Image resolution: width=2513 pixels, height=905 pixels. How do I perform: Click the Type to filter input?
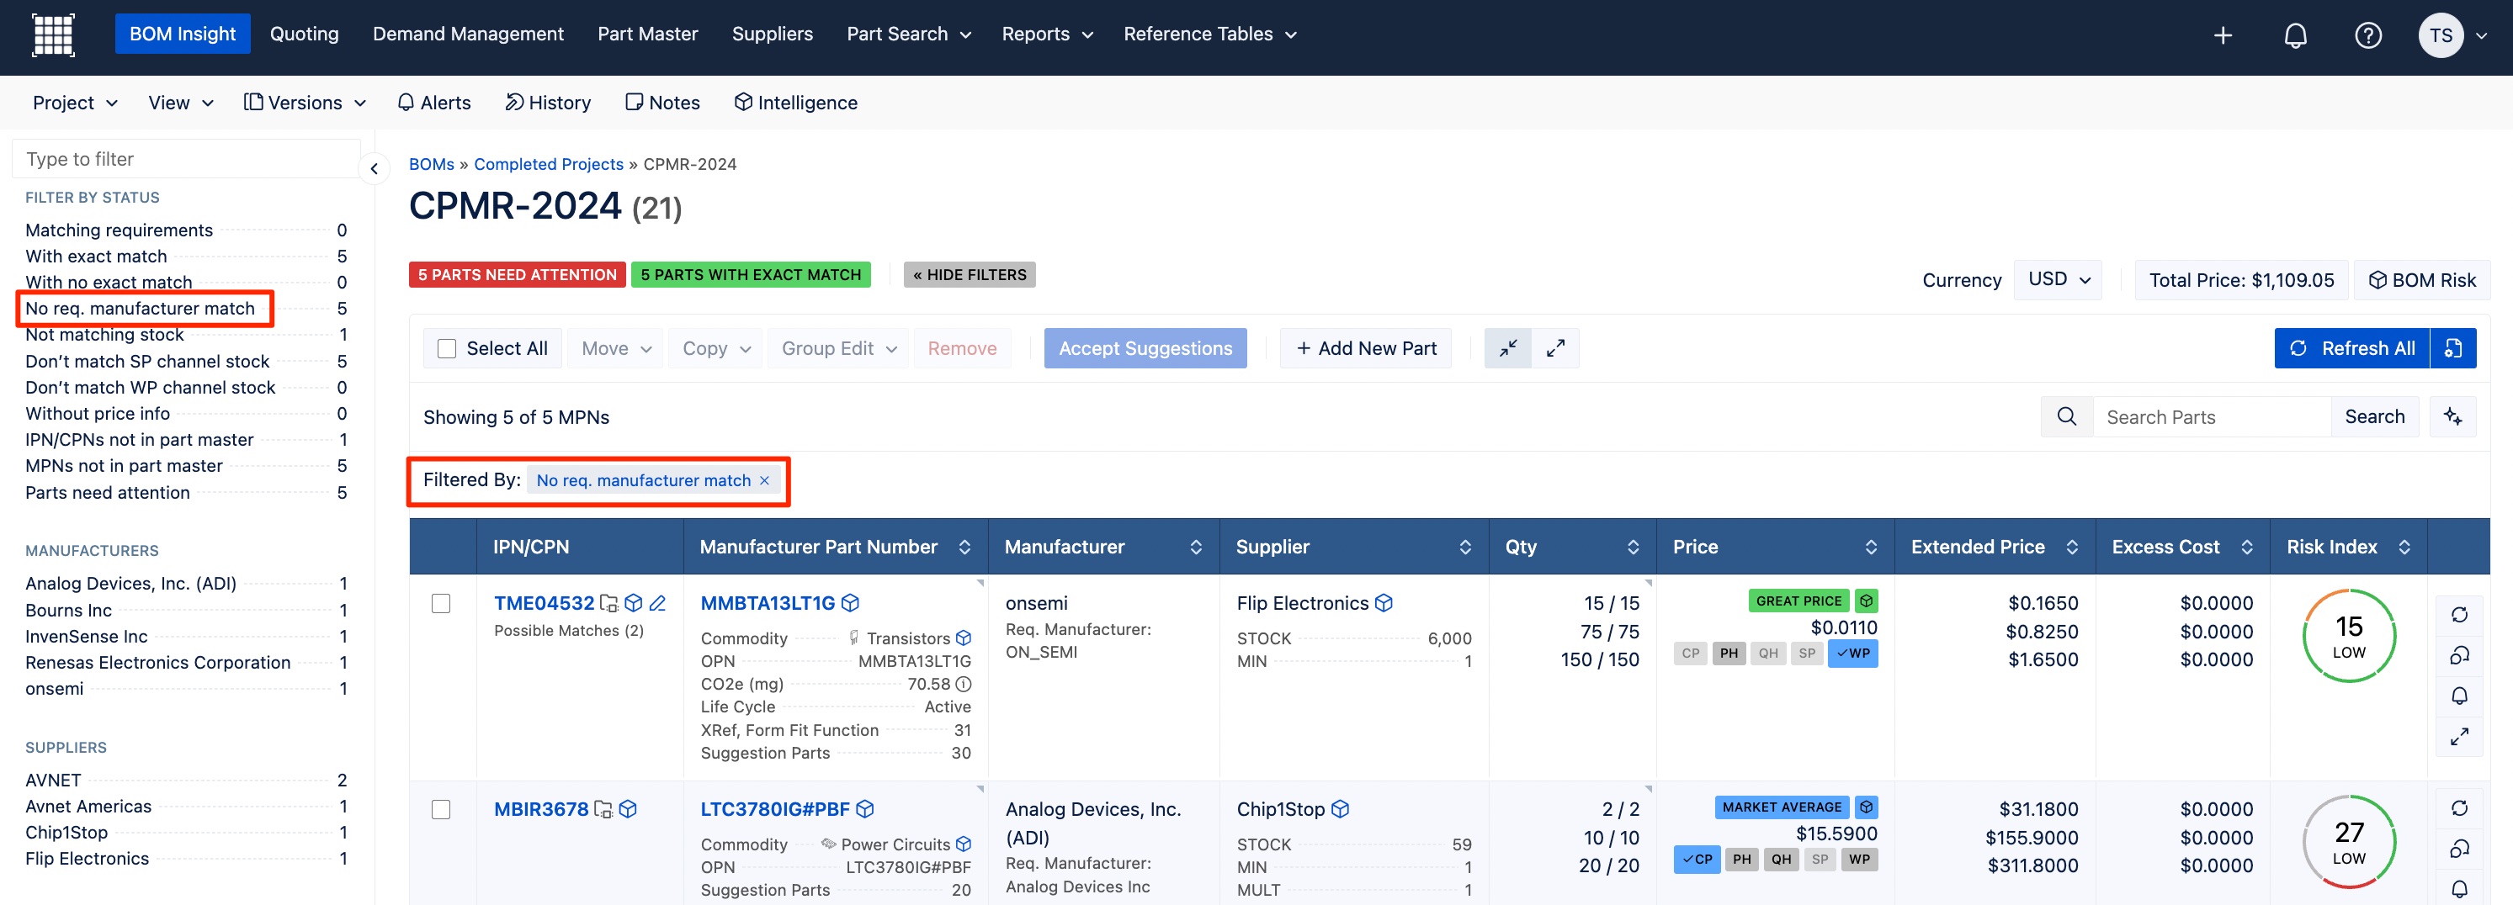pos(186,159)
